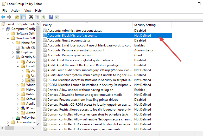The height and width of the screenshot is (136, 203).
Task: Sort by the Security Setting column header
Action: 152,25
